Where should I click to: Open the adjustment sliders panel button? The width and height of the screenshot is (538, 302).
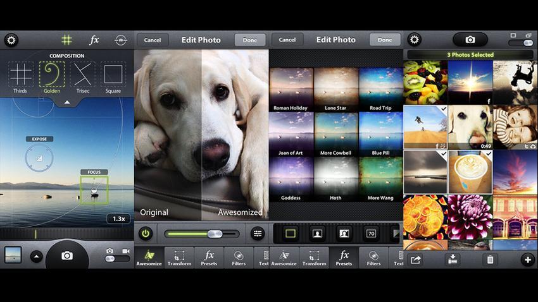coord(257,233)
